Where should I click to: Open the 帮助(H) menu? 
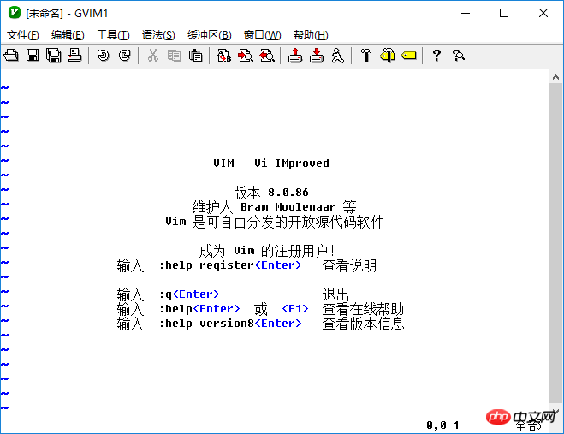[x=311, y=35]
